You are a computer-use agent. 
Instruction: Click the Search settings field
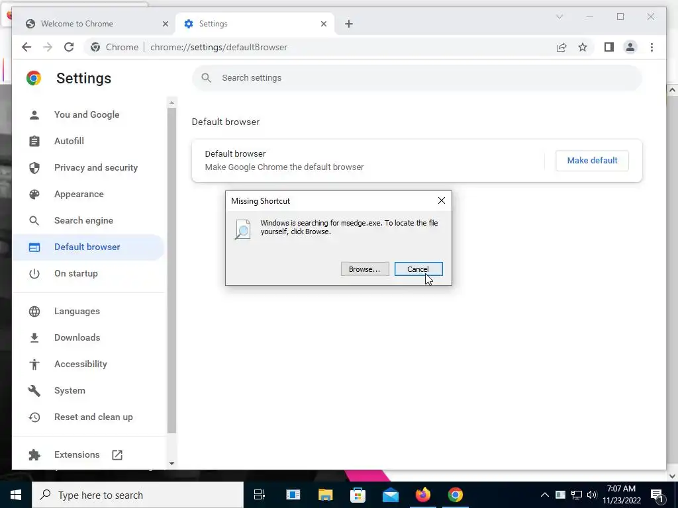click(417, 78)
